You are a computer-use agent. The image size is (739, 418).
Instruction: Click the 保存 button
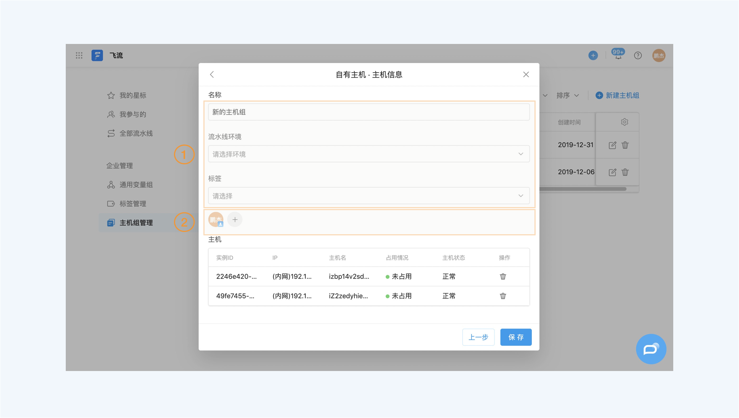point(516,337)
